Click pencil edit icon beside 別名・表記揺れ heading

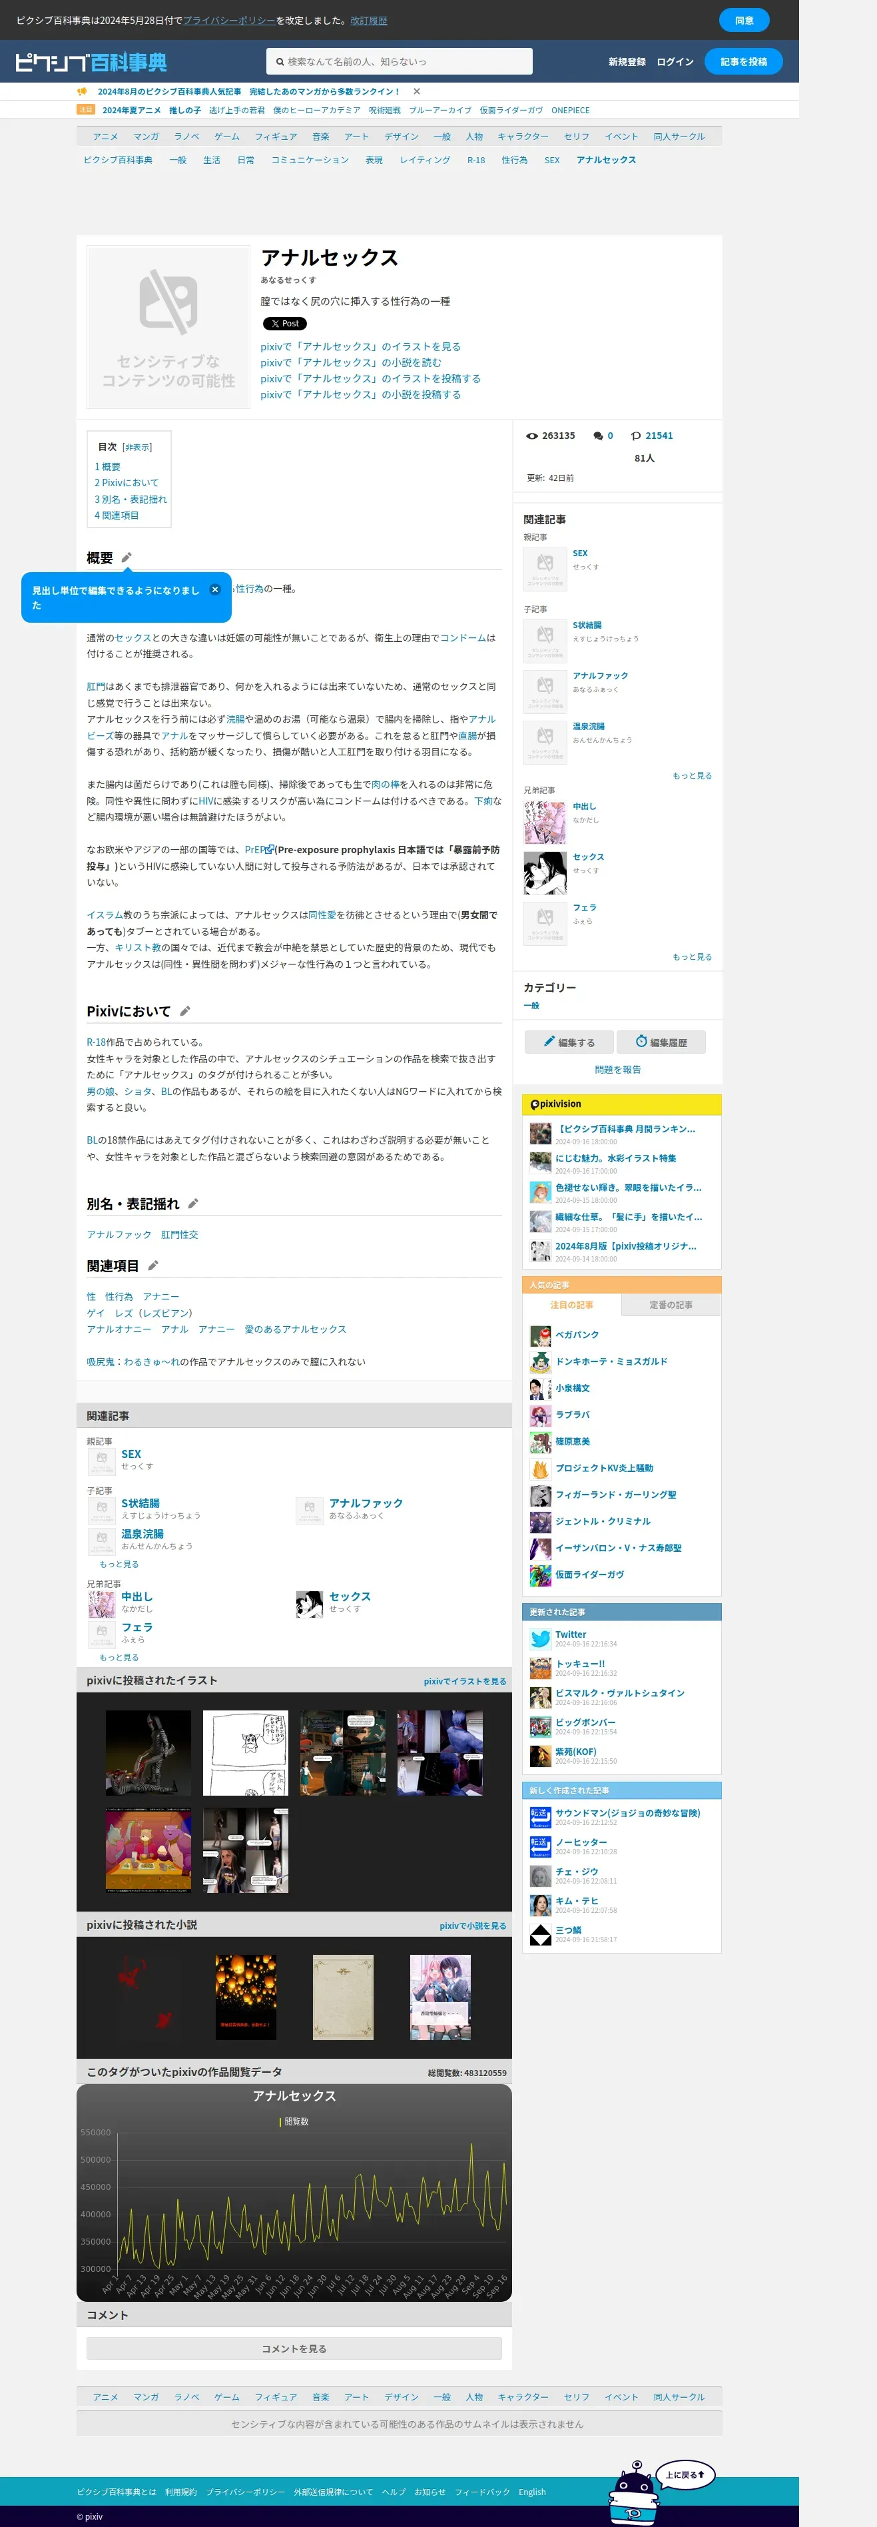193,1203
